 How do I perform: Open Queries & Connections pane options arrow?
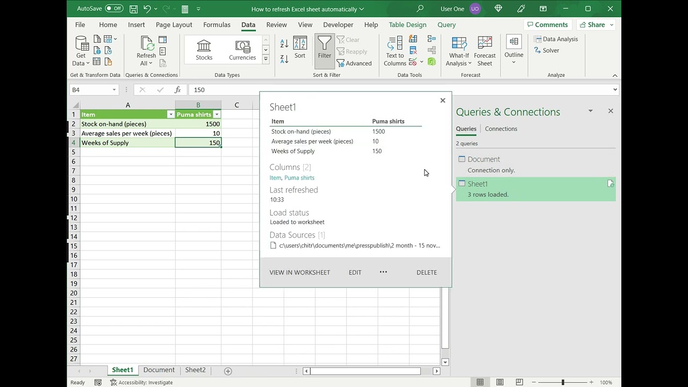coord(590,111)
